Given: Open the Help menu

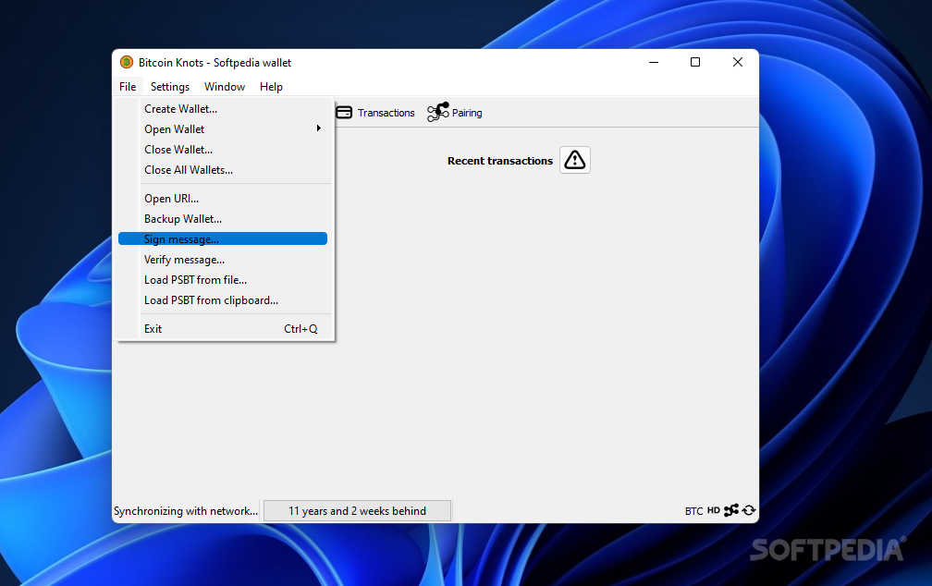Looking at the screenshot, I should coord(271,87).
